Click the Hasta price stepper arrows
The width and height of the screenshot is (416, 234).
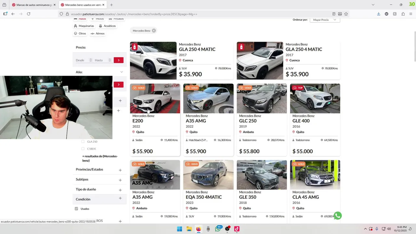110,60
